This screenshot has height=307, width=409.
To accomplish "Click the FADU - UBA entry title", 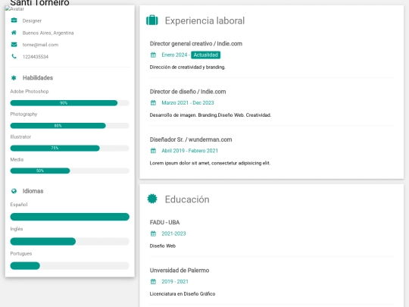I will 164,222.
